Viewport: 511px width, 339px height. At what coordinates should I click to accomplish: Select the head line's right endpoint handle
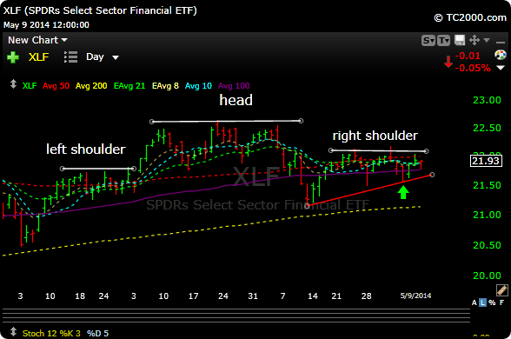pos(301,121)
